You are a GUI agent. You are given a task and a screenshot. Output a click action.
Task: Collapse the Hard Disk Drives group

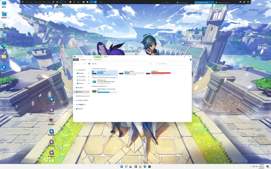click(91, 69)
